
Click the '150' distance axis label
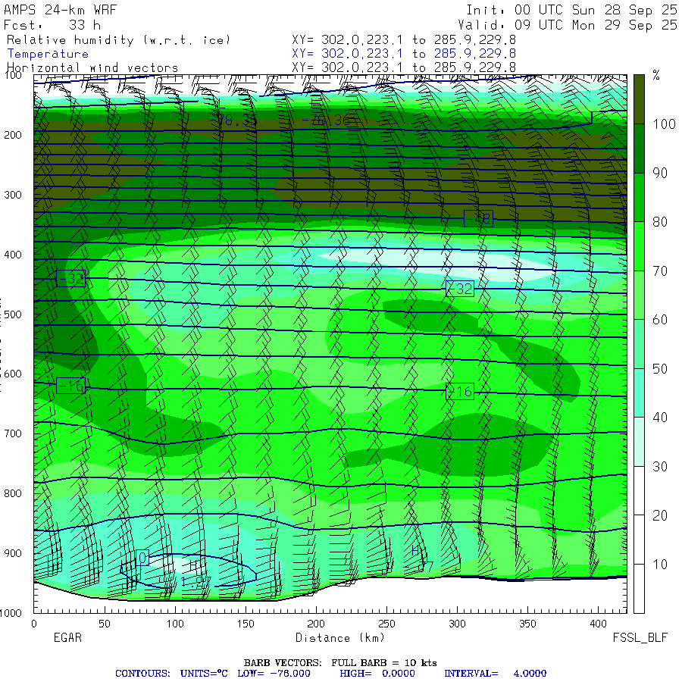tap(246, 624)
